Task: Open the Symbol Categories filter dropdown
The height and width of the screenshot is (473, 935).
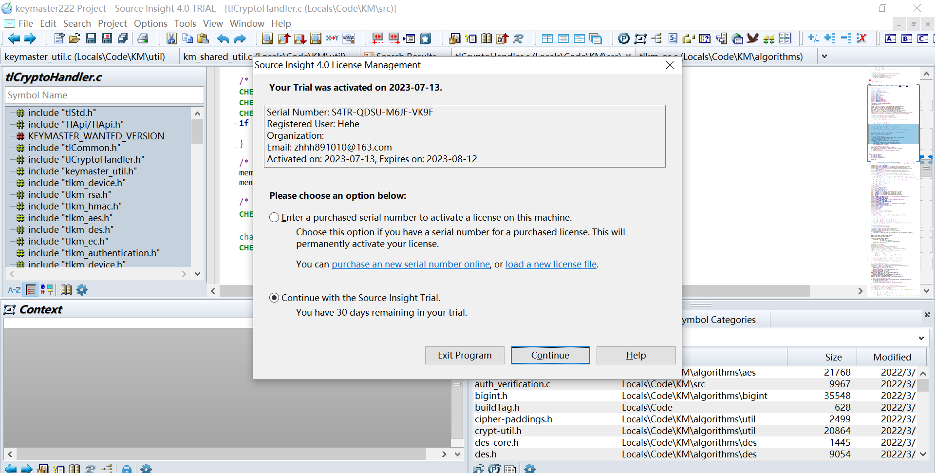Action: [921, 338]
